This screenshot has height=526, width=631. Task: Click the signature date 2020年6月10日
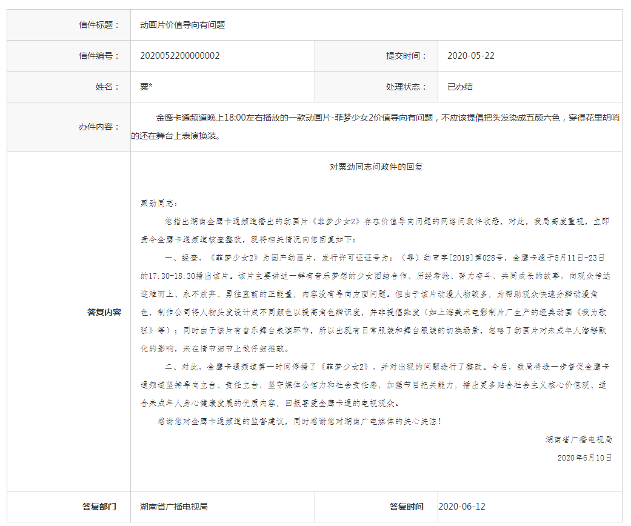point(584,458)
